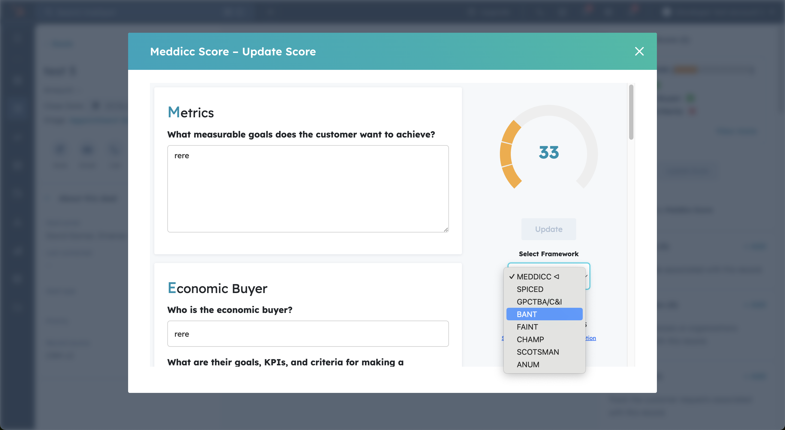Select BANT from the framework list
The height and width of the screenshot is (430, 785).
pyautogui.click(x=544, y=314)
